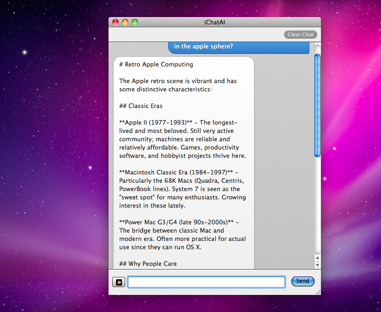Screen dimensions: 381x312
Task: Click the line "use since they can run OS X."
Action: coord(160,247)
